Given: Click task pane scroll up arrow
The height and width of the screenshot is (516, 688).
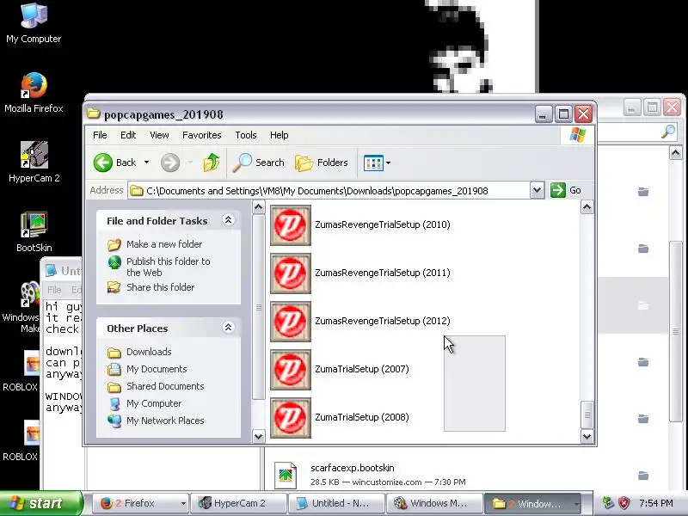Looking at the screenshot, I should tap(259, 206).
